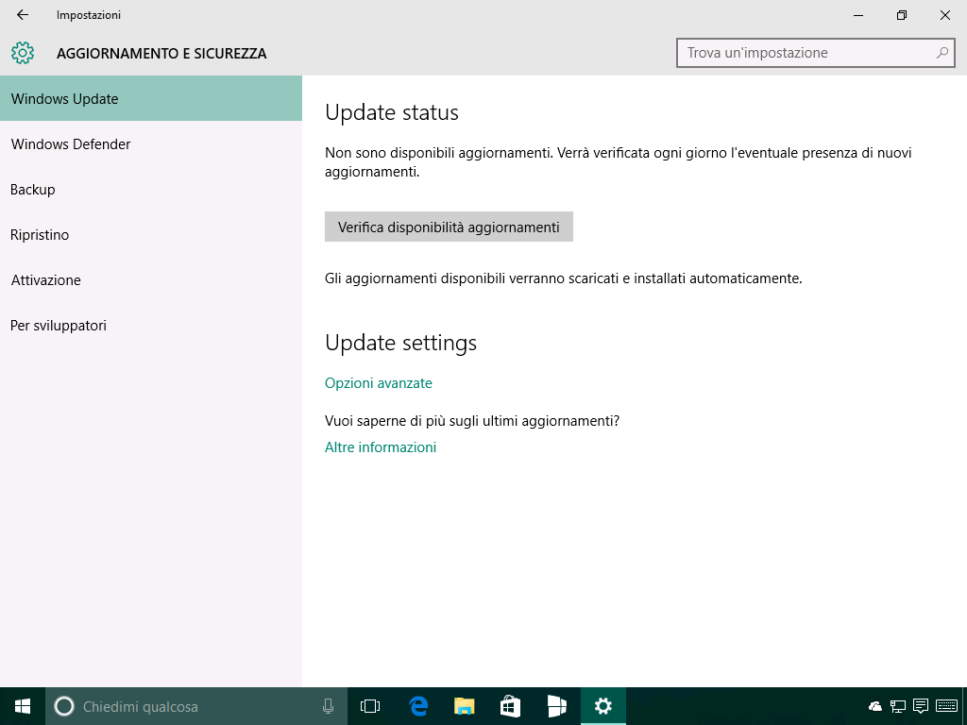This screenshot has width=967, height=725.
Task: Go back using the arrow icon
Action: pos(23,15)
